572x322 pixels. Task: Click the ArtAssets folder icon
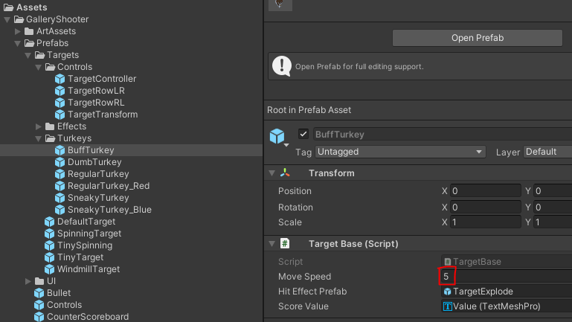point(29,31)
